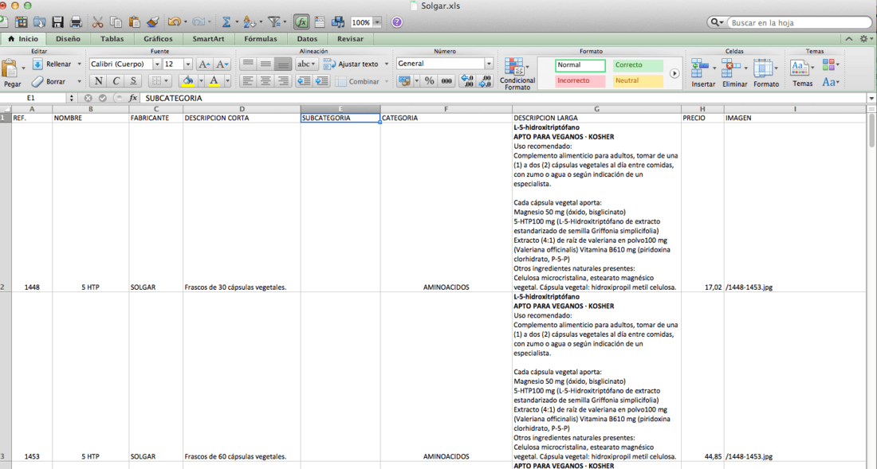Click the sort A-Z icon

(249, 22)
